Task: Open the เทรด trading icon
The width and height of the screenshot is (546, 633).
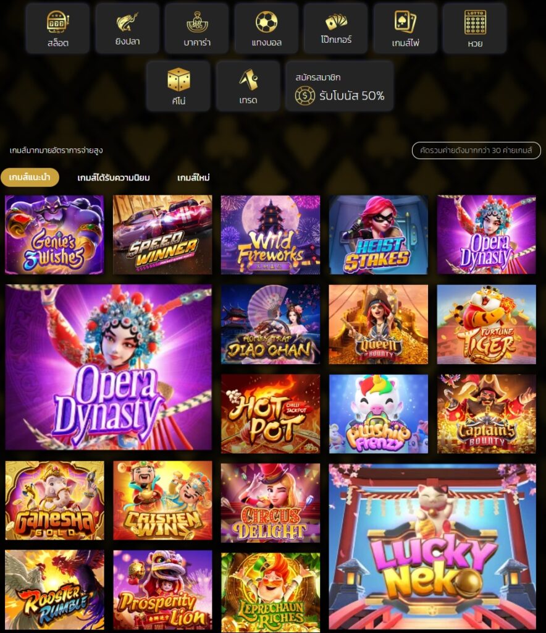Action: pos(248,86)
